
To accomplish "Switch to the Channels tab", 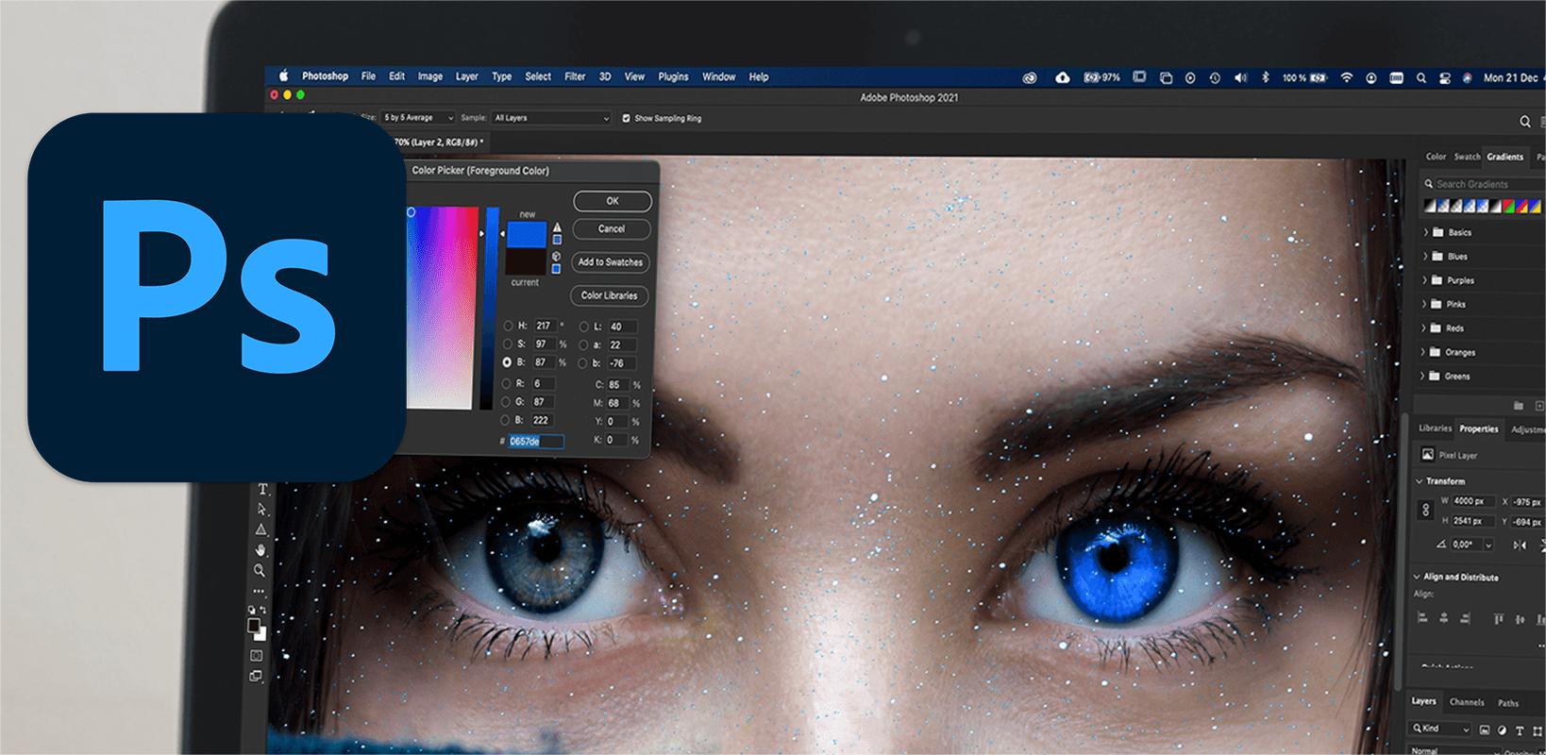I will tap(1467, 702).
